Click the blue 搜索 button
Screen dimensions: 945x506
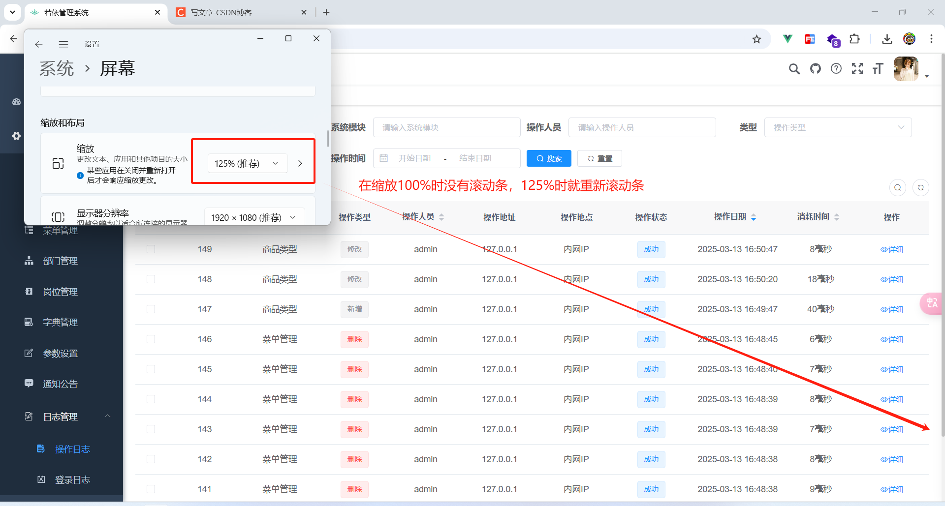click(549, 158)
